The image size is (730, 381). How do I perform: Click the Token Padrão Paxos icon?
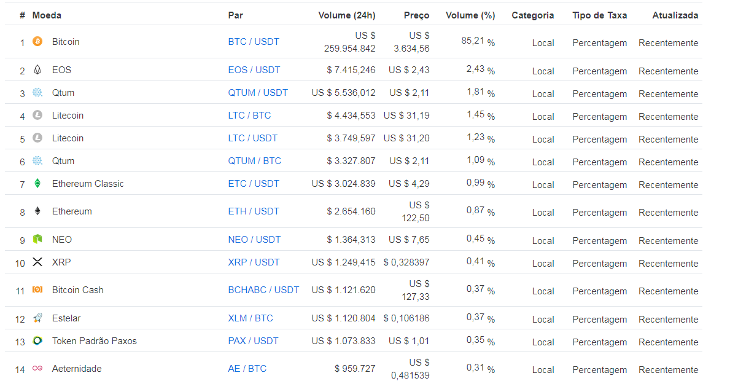click(37, 340)
